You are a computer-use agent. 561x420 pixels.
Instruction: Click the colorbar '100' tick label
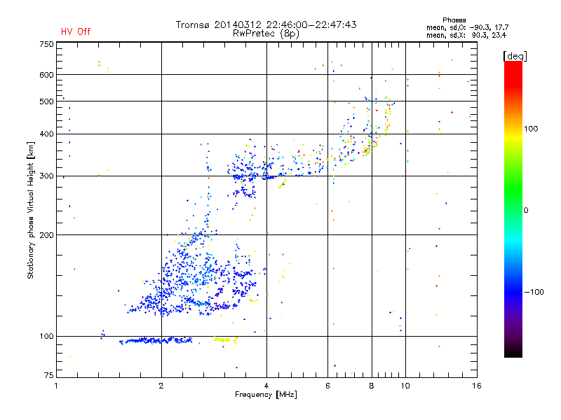click(531, 129)
